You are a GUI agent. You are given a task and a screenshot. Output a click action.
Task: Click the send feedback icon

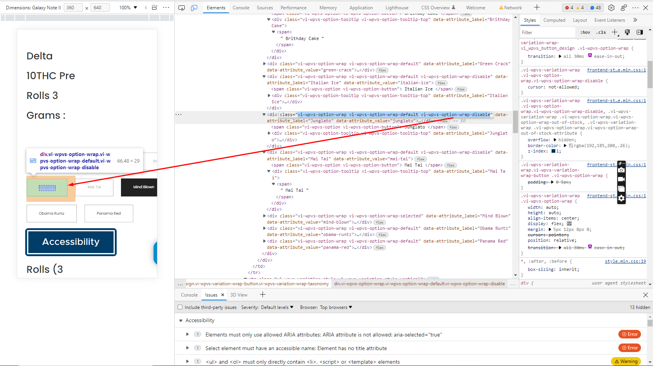(624, 8)
